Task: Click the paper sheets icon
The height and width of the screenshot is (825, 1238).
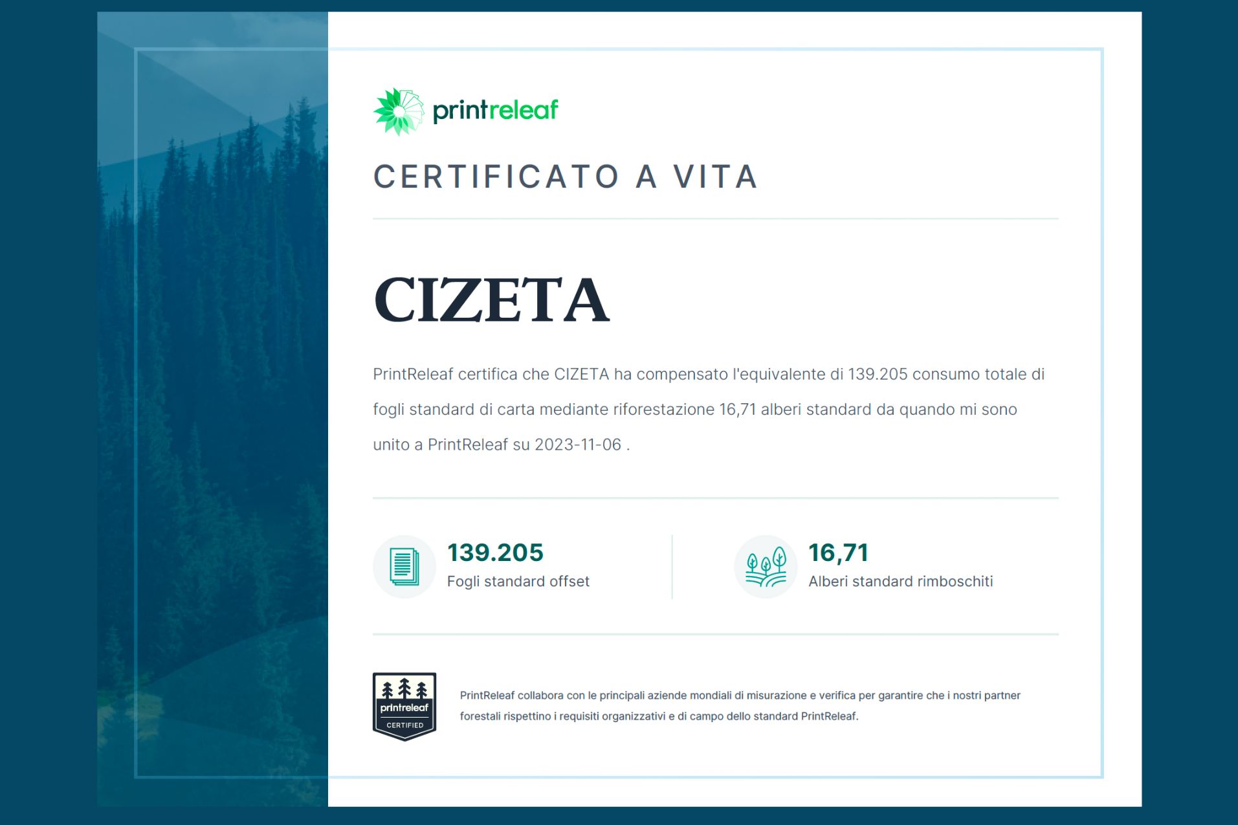Action: (404, 566)
